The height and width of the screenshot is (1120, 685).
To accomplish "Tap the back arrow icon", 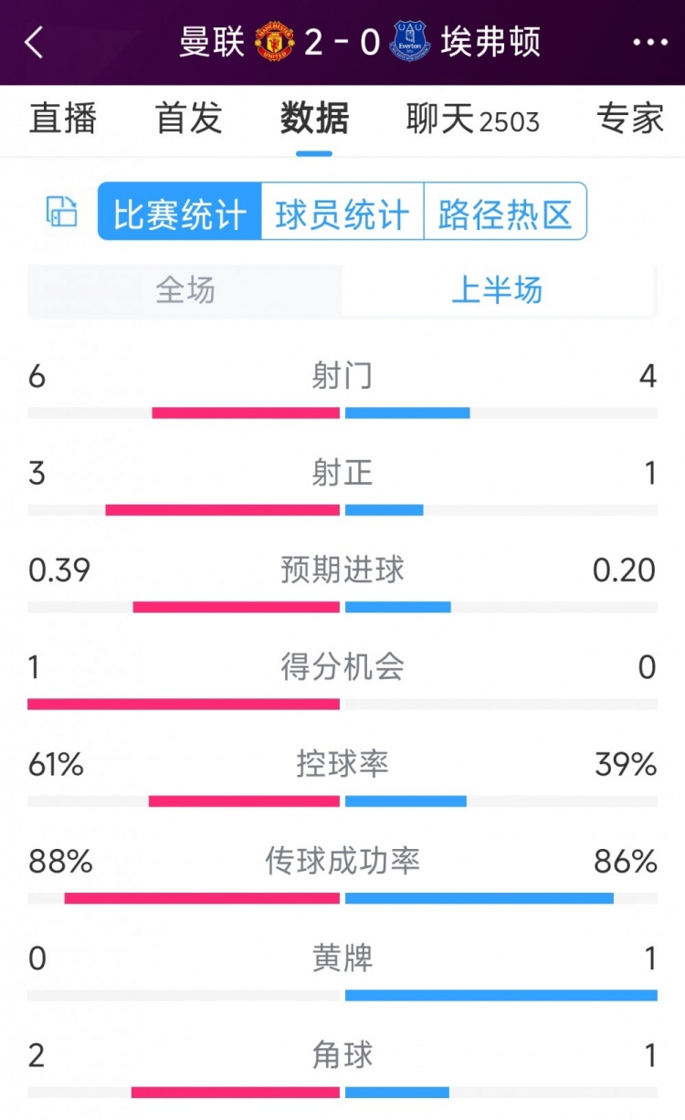I will click(x=35, y=42).
